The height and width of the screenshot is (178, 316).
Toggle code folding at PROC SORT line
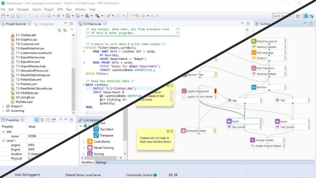84,51
